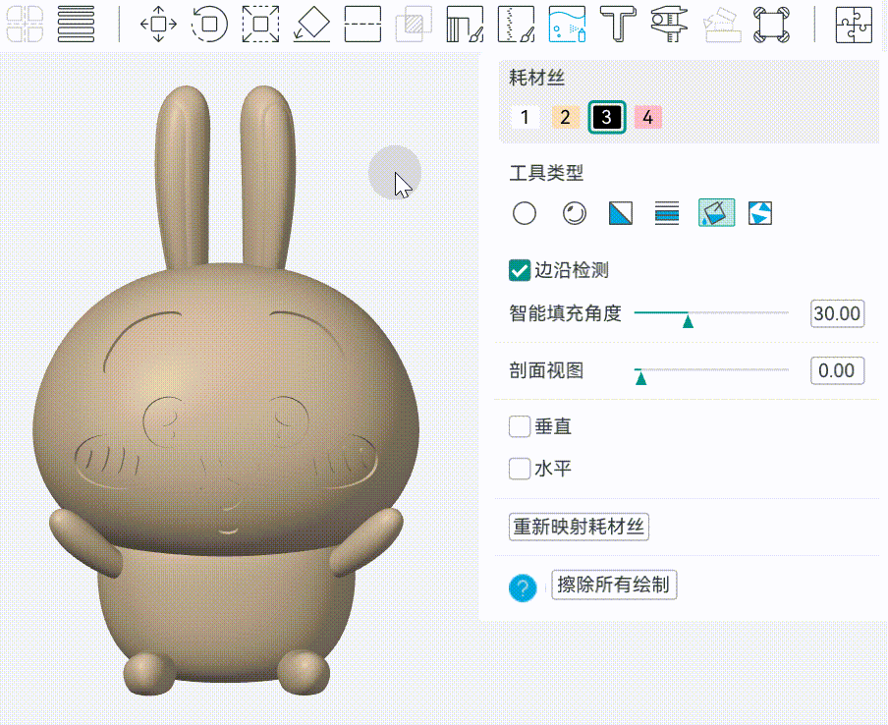Uncheck the 边沿检测 checkbox
Screen dimensions: 888x725
coord(520,271)
